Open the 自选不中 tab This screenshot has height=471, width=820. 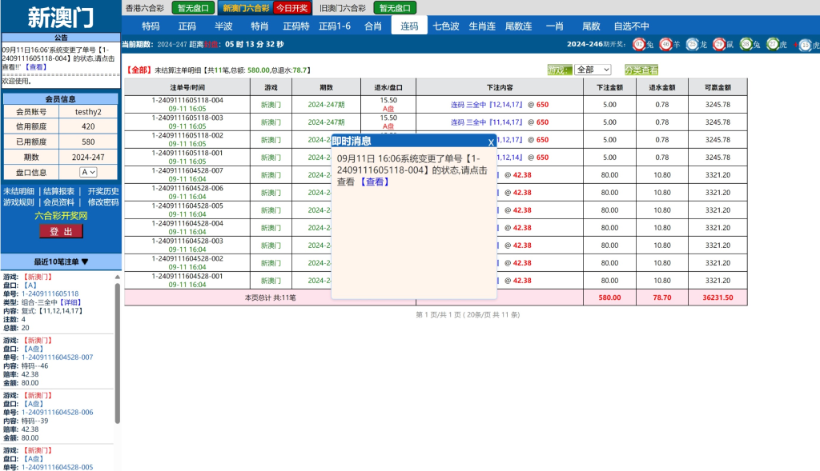tap(631, 26)
